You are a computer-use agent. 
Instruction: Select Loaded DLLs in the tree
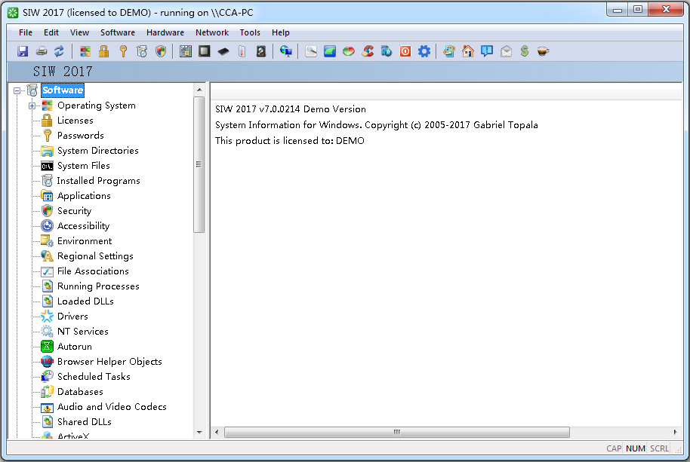(x=85, y=301)
